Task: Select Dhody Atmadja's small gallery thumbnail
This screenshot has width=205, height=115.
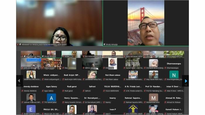Action: [51, 54]
